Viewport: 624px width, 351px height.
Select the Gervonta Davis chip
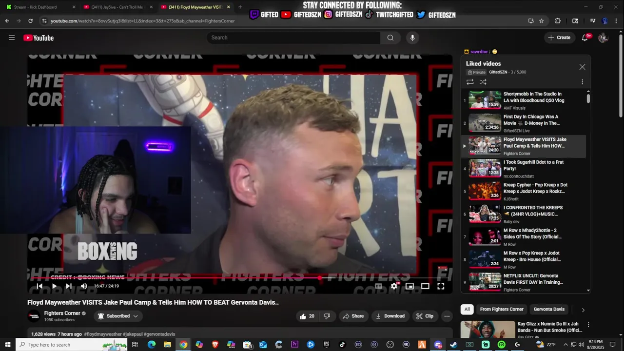coord(549,309)
